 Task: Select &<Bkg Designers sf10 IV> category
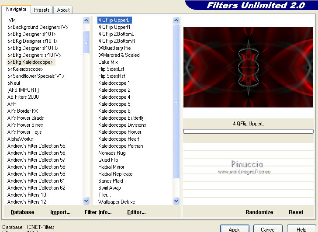click(34, 55)
